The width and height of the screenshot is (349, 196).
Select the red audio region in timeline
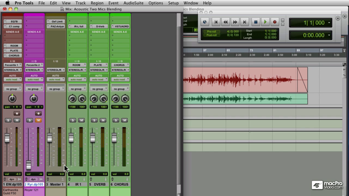[x=245, y=80]
